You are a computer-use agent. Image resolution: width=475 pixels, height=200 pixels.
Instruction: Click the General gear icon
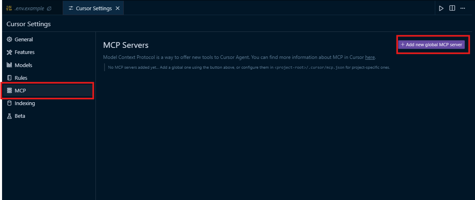(x=9, y=40)
